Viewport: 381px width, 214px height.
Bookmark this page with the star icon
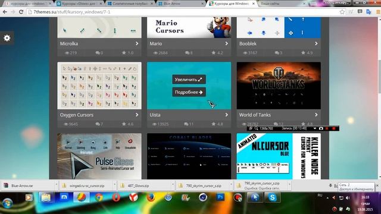point(342,12)
